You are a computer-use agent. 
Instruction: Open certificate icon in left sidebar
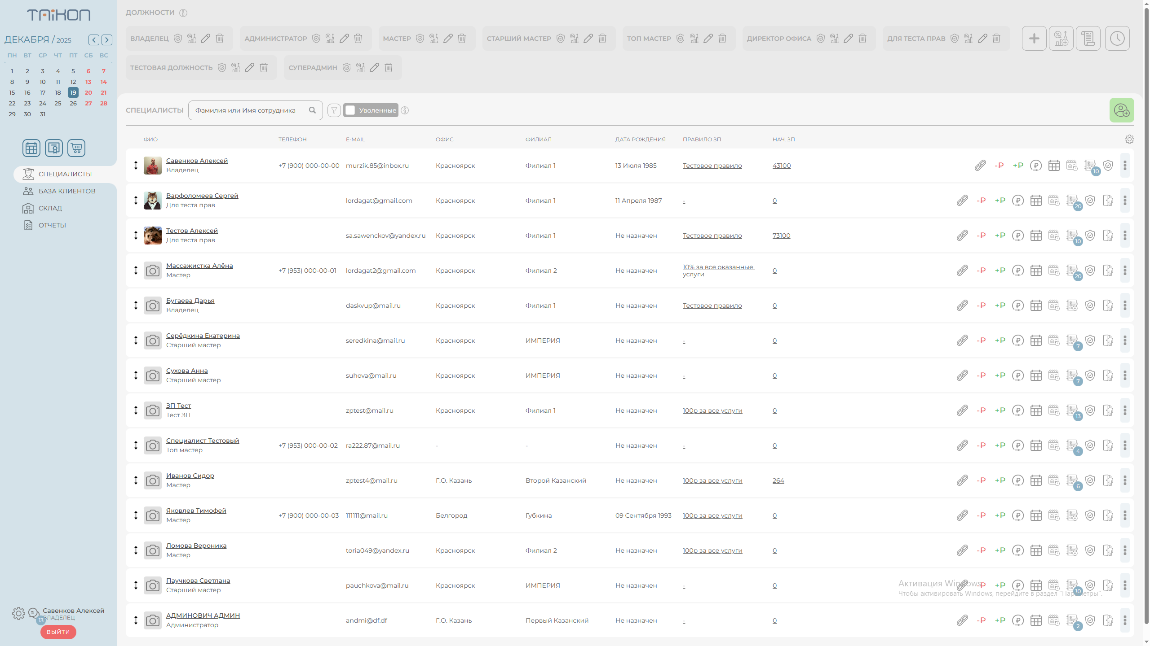click(x=54, y=148)
